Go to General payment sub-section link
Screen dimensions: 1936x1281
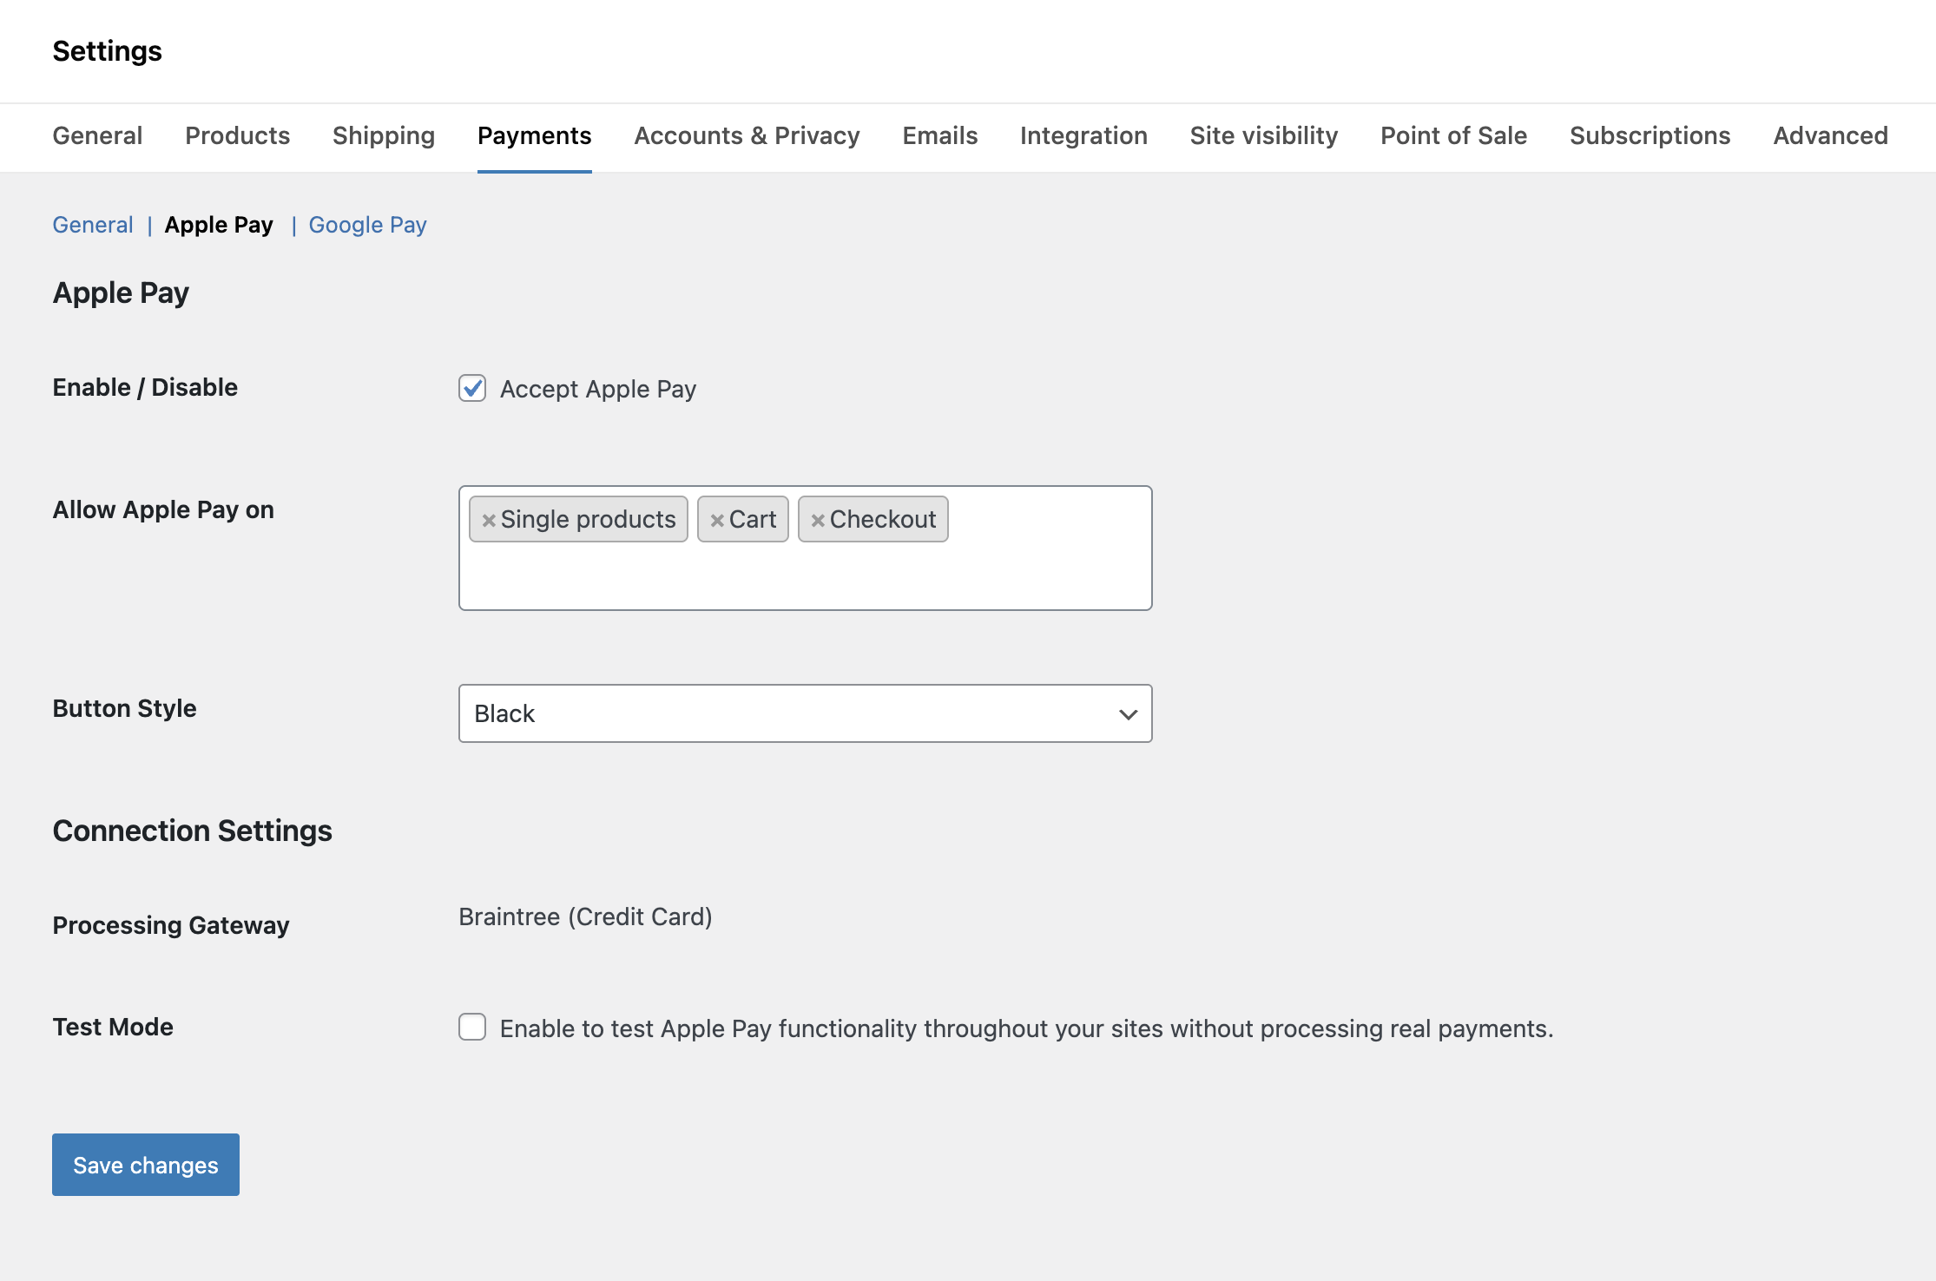[93, 225]
